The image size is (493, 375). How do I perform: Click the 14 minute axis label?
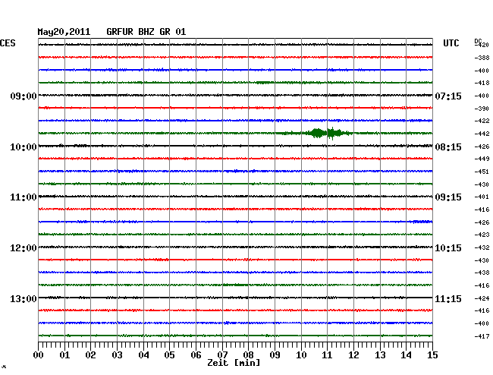coord(406,355)
